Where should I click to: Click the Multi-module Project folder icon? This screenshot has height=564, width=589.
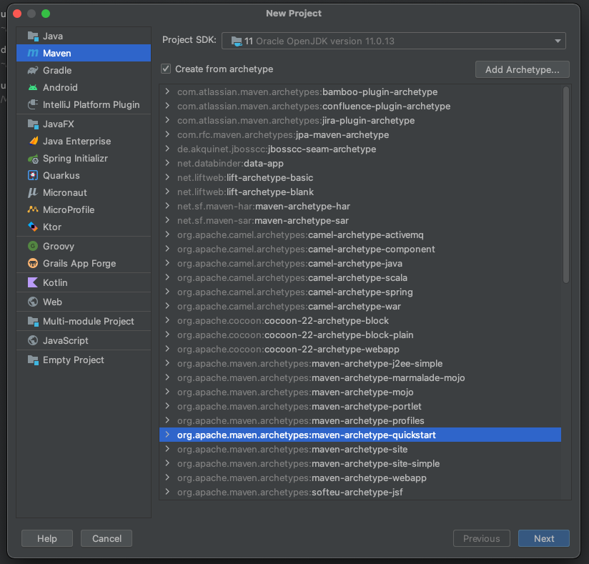[x=33, y=321]
